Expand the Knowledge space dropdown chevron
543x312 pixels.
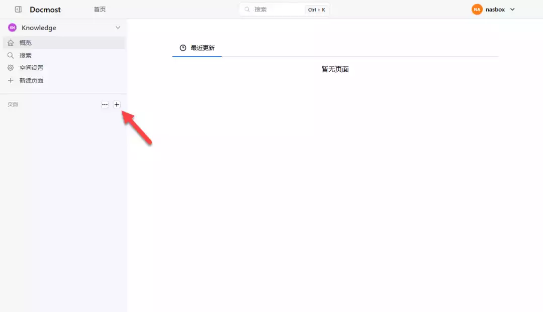pyautogui.click(x=118, y=28)
